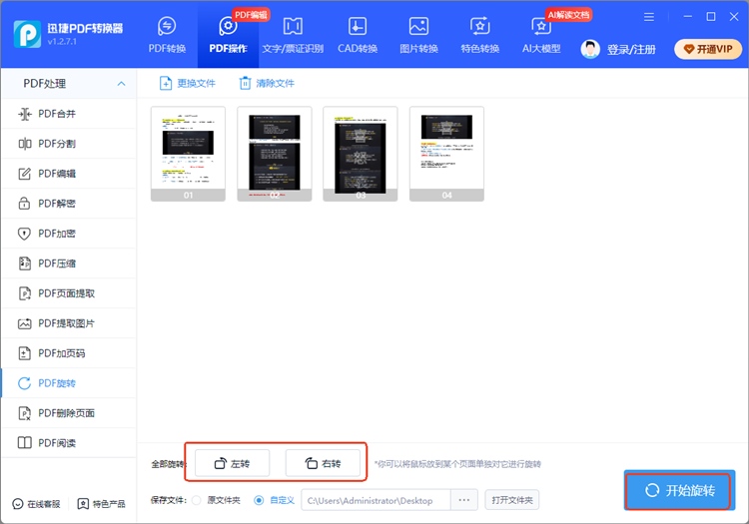749x524 pixels.
Task: Click the app logo icon
Action: click(27, 34)
